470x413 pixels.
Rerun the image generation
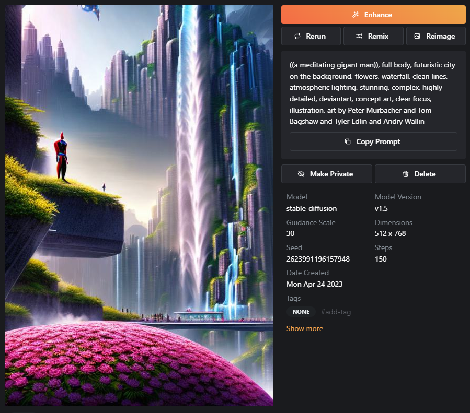pyautogui.click(x=311, y=36)
